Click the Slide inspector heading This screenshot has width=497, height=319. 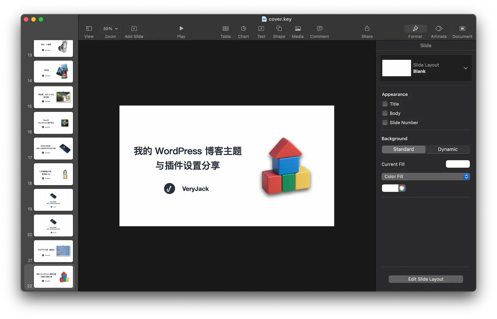[x=426, y=45]
